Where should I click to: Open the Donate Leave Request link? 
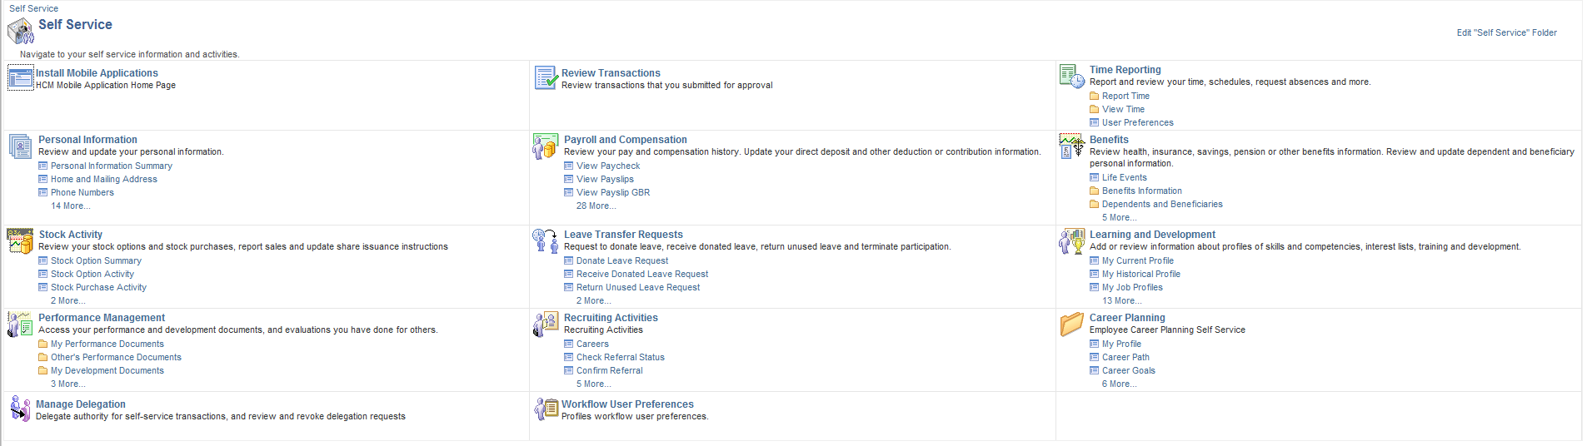point(622,260)
